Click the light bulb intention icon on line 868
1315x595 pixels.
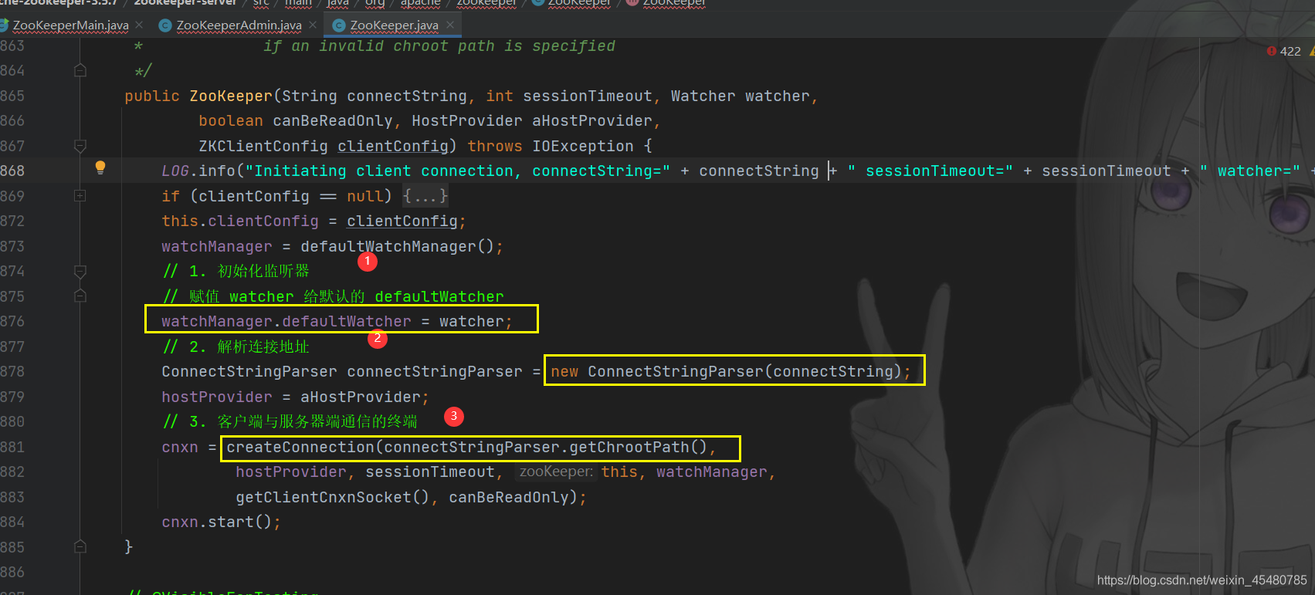click(x=100, y=167)
